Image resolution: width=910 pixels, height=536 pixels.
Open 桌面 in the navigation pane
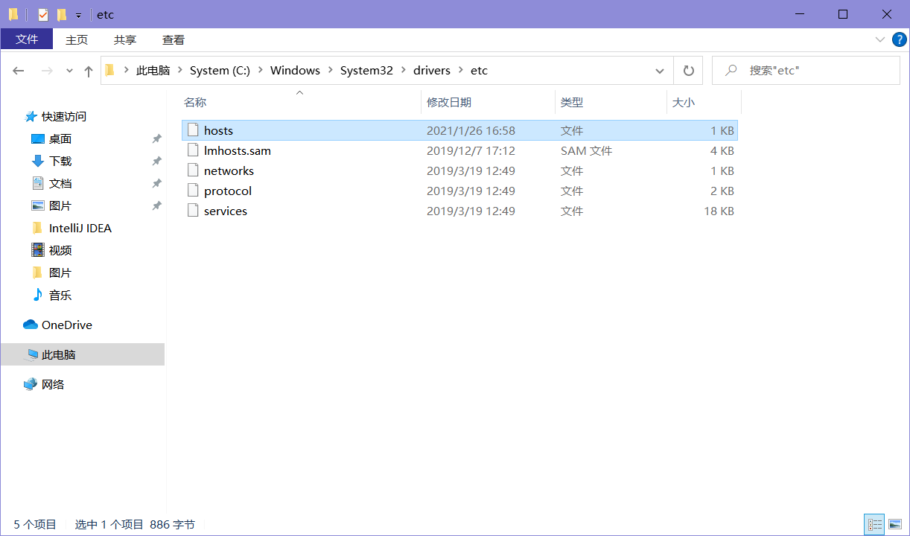coord(60,138)
